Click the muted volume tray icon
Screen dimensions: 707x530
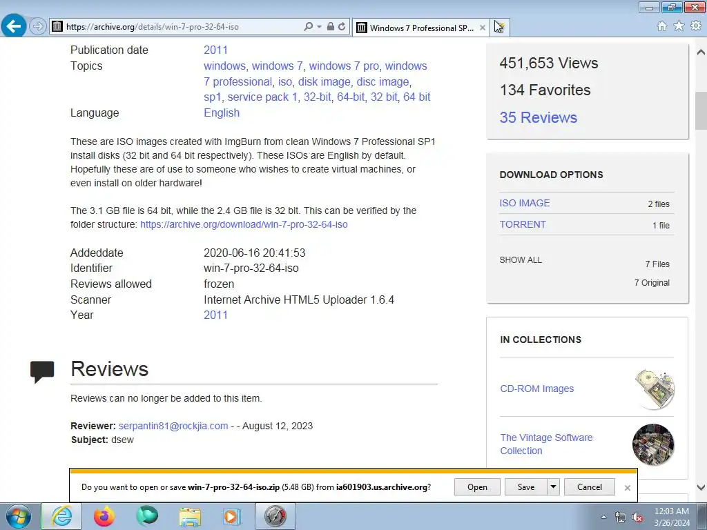pyautogui.click(x=637, y=518)
